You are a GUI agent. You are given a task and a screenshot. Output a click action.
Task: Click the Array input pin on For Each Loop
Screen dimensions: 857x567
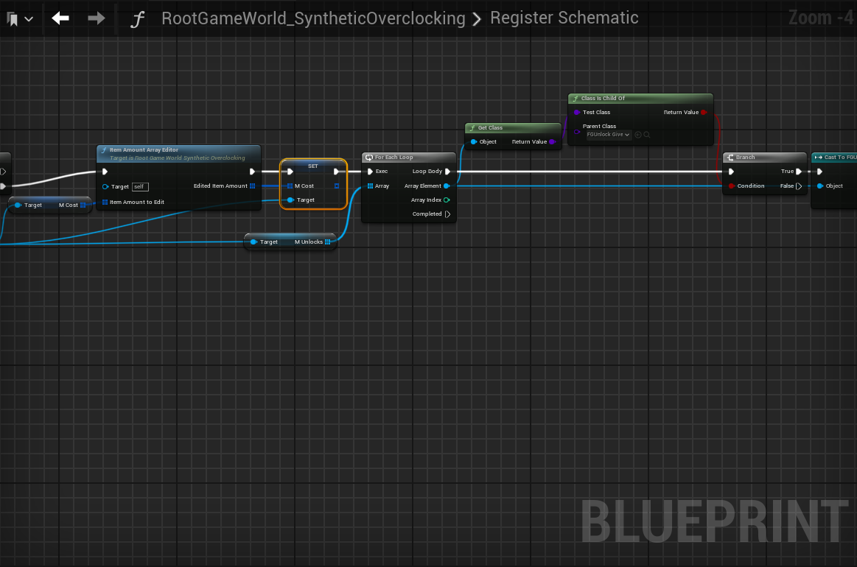370,186
